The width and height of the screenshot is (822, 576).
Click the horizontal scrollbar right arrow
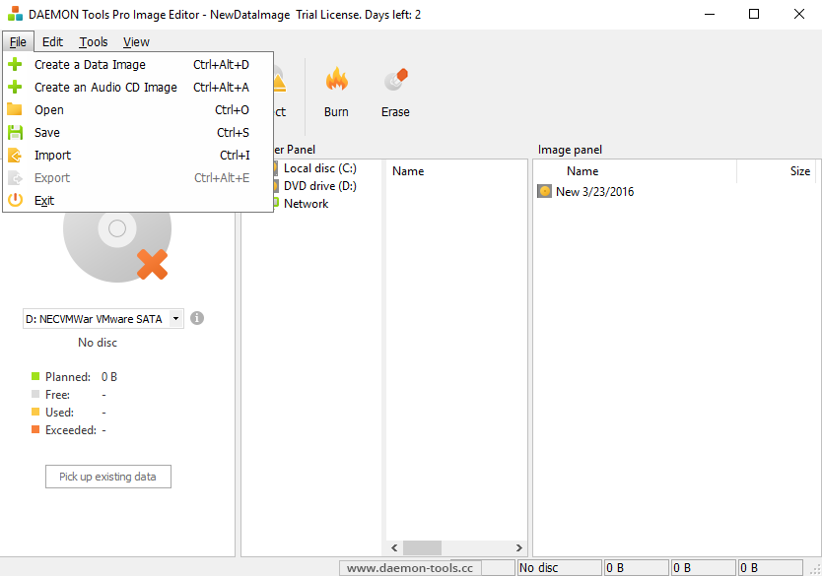(x=518, y=547)
